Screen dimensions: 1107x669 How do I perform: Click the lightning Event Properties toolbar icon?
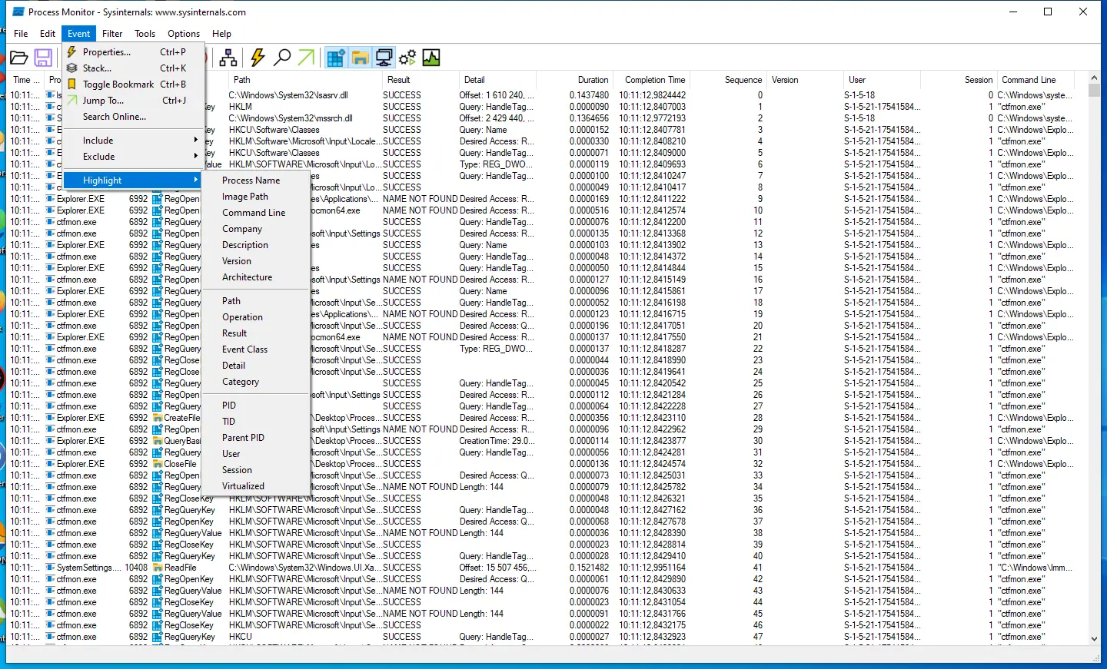click(258, 58)
